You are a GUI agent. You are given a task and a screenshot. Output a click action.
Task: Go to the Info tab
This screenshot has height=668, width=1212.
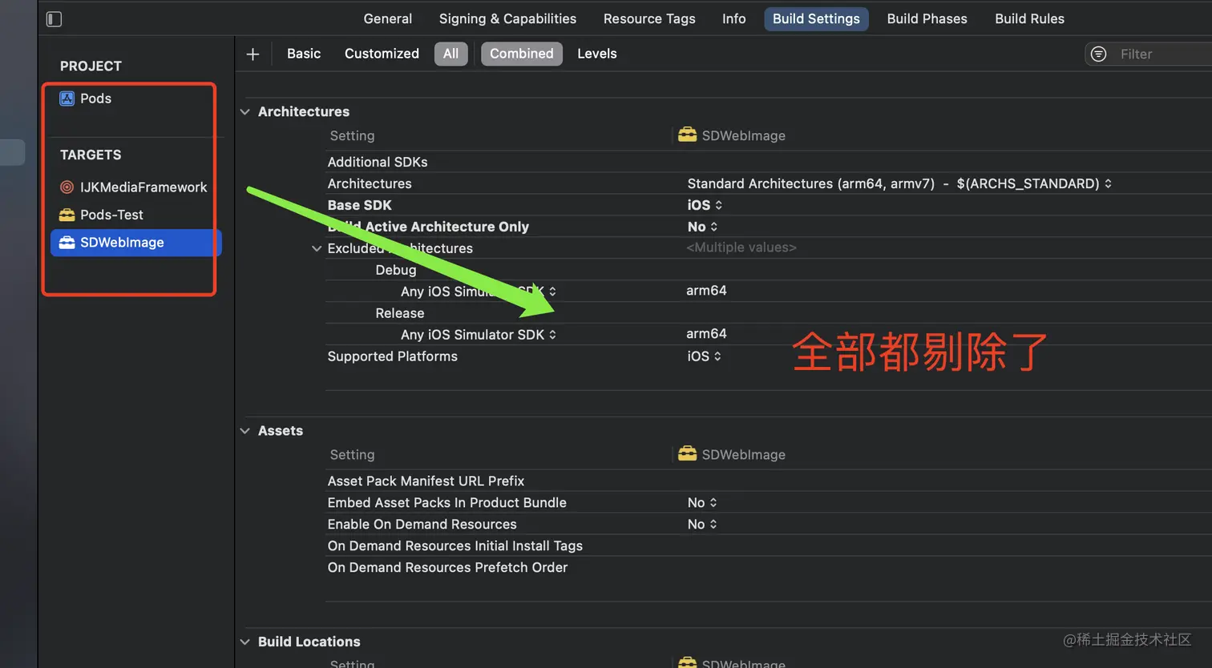click(733, 18)
